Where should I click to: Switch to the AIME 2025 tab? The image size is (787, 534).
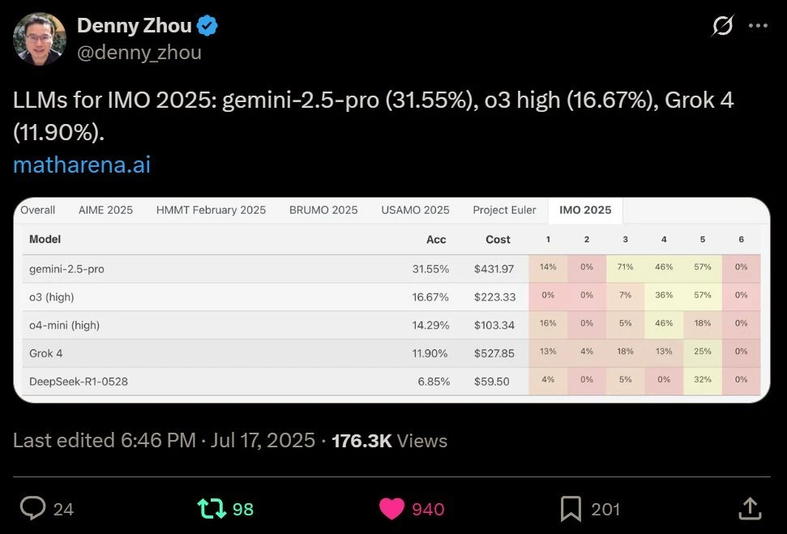[105, 210]
